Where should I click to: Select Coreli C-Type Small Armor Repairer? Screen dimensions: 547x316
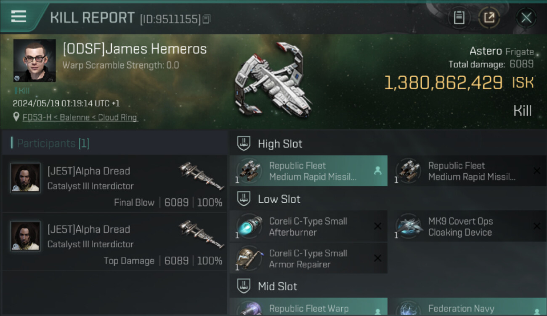point(308,259)
